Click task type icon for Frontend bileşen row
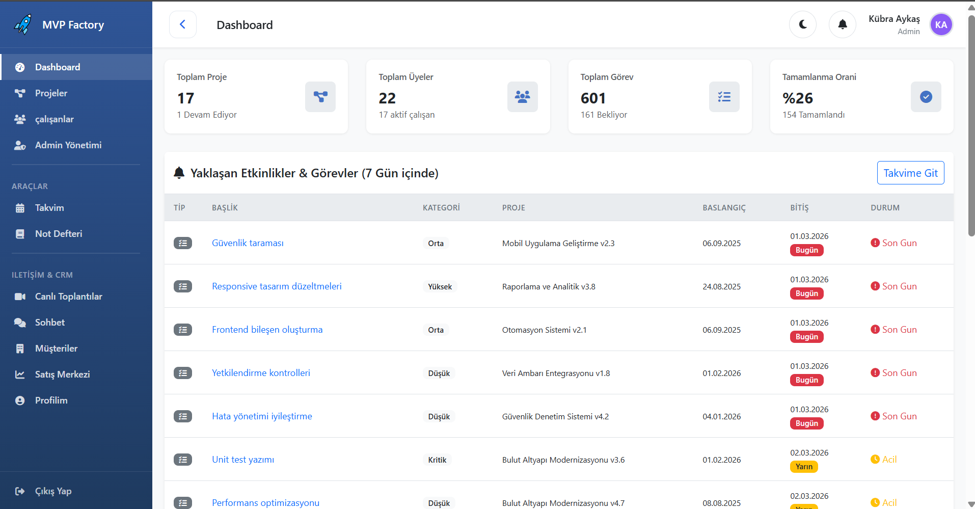Image resolution: width=975 pixels, height=509 pixels. (183, 330)
